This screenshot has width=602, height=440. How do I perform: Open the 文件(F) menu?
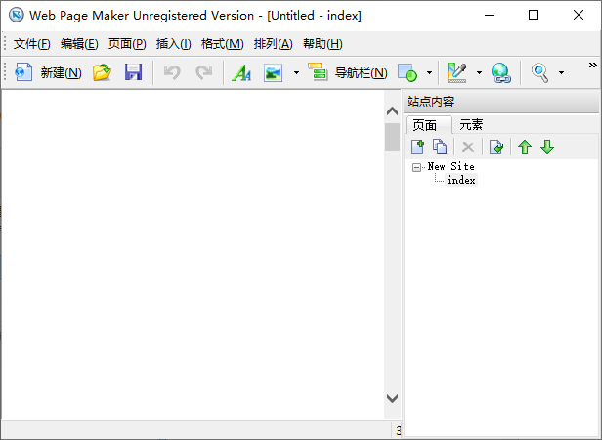coord(32,44)
